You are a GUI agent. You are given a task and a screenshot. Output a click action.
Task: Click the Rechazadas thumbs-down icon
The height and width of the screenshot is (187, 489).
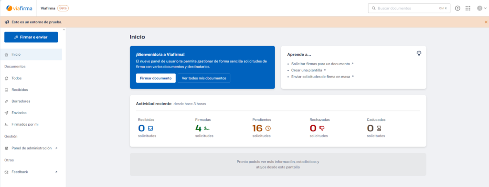(x=322, y=128)
